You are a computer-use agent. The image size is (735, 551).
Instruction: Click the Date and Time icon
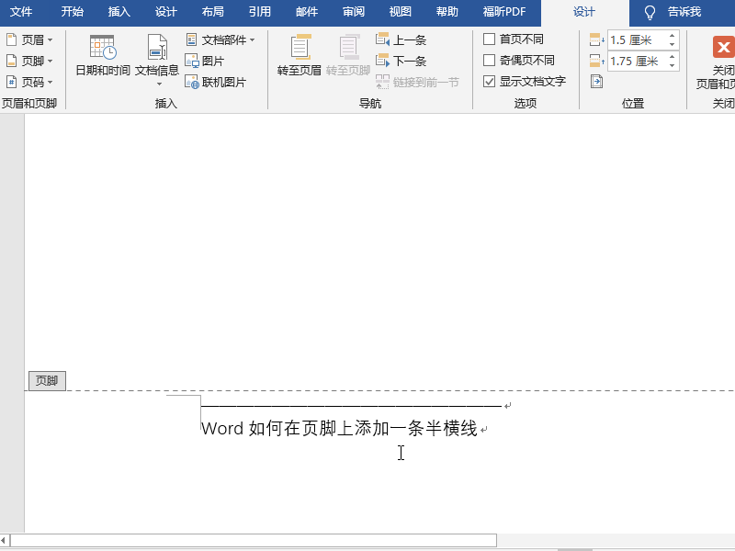coord(102,49)
